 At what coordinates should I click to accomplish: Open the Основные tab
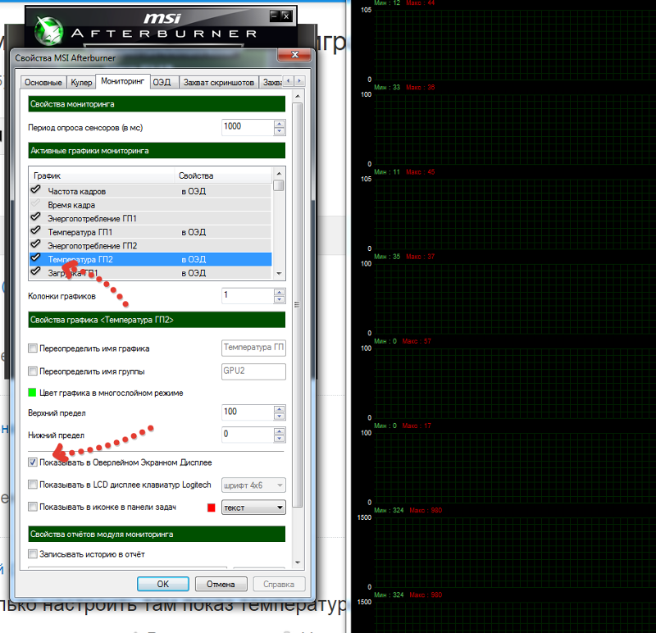point(43,83)
